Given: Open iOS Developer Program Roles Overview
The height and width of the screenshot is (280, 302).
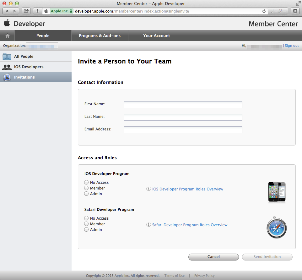Looking at the screenshot, I should (187, 189).
